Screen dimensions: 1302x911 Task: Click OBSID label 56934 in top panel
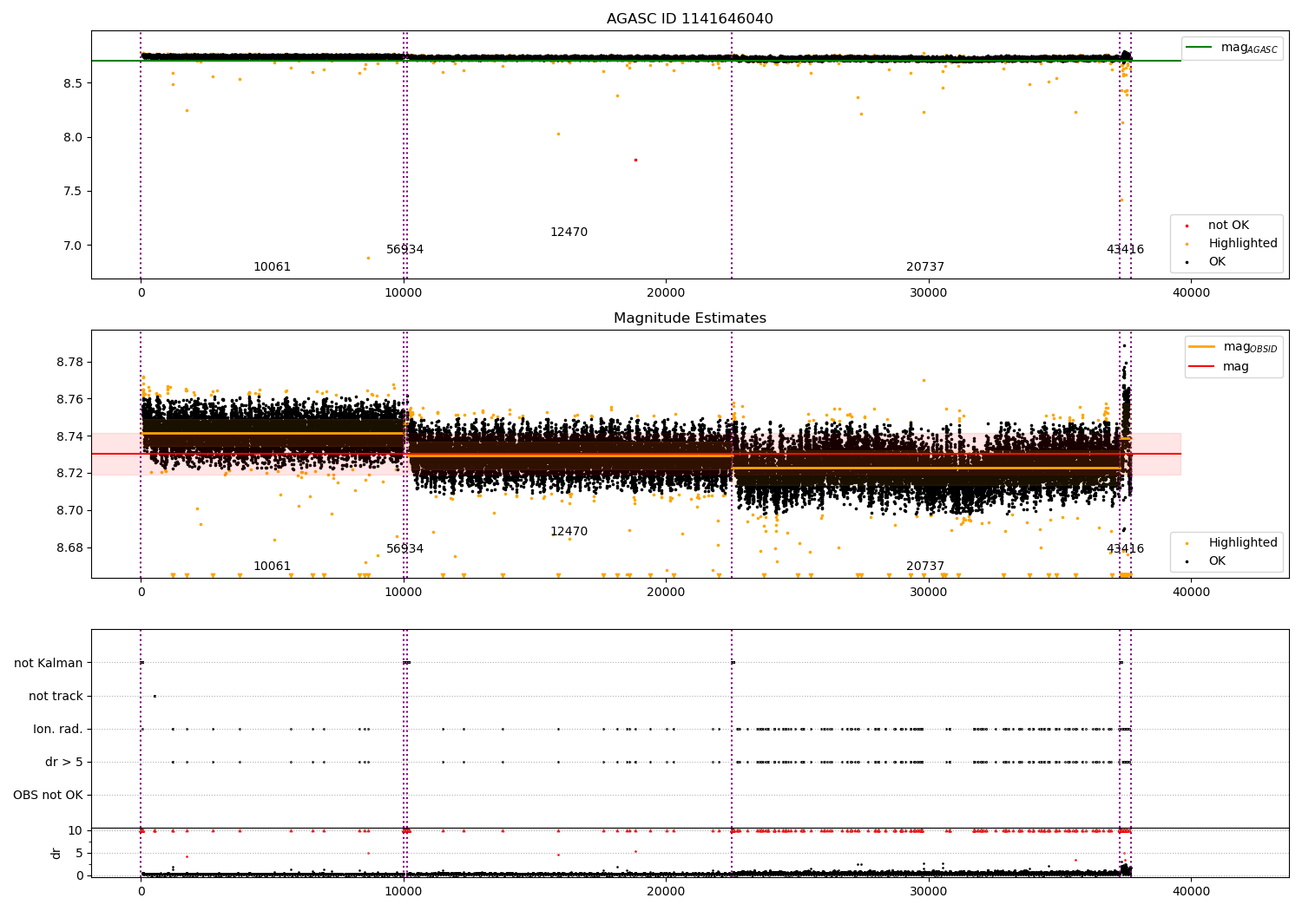pos(405,250)
